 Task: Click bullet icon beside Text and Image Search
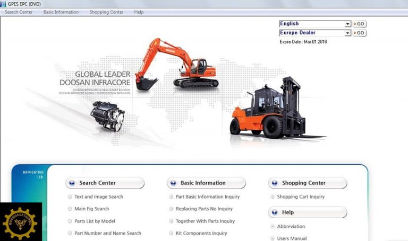[70, 197]
